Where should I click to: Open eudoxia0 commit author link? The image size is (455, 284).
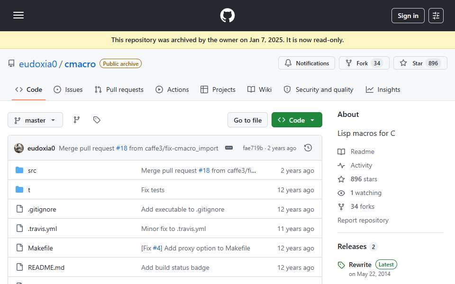[41, 148]
